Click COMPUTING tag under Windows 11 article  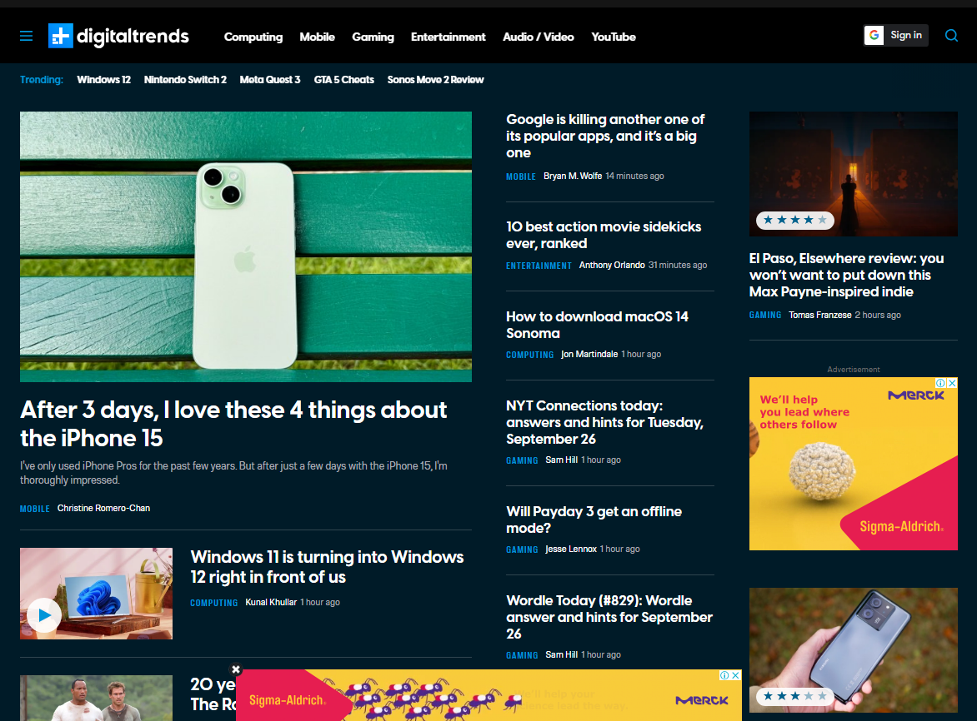pyautogui.click(x=213, y=603)
